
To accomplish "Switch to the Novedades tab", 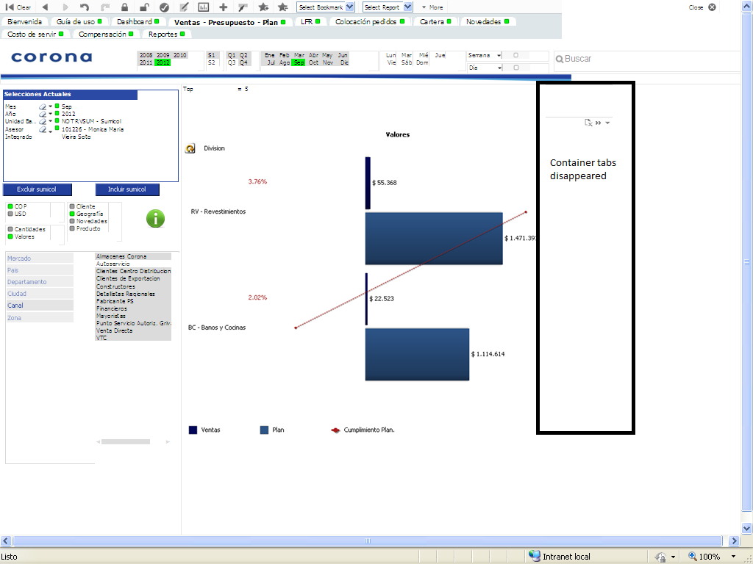I will [x=488, y=21].
